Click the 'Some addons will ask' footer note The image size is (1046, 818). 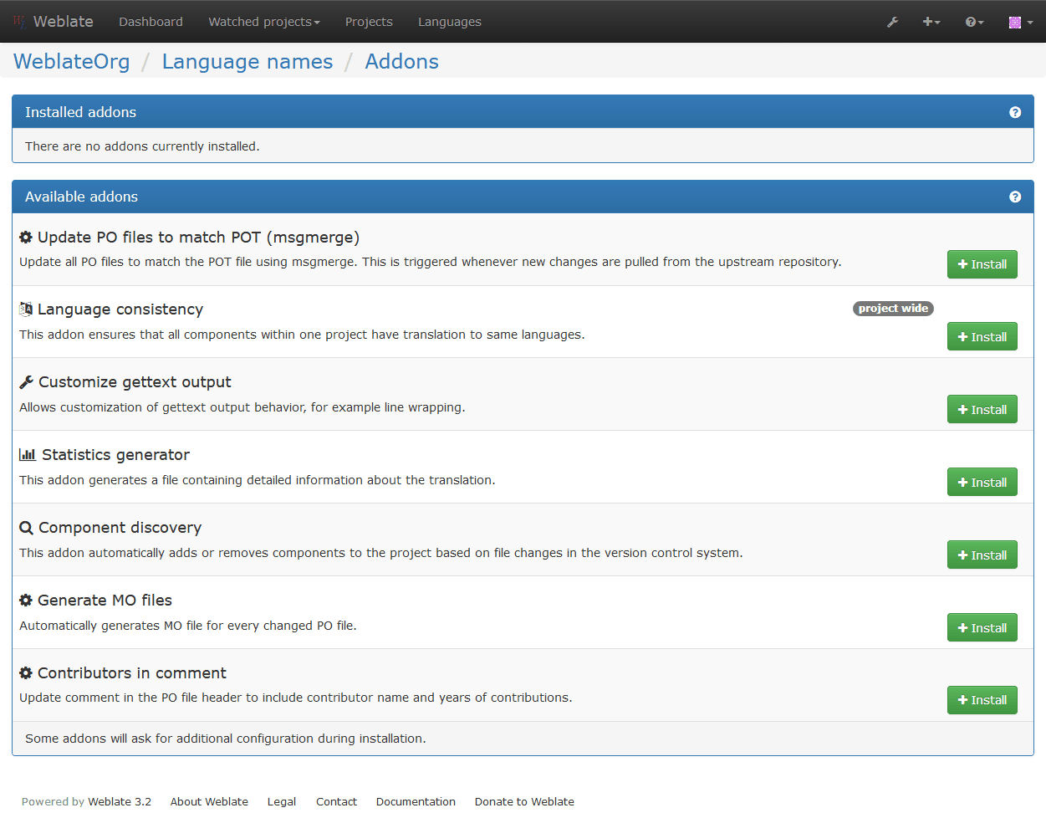[x=226, y=739]
